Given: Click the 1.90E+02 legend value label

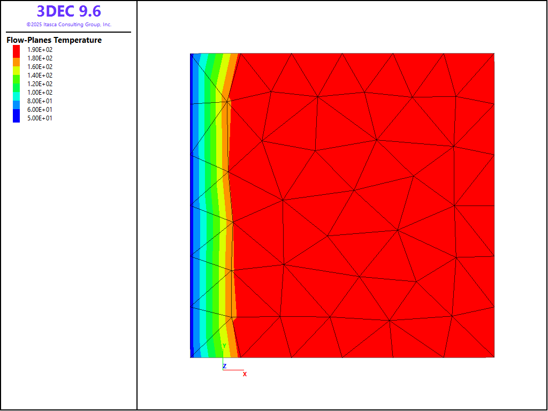Looking at the screenshot, I should point(40,49).
